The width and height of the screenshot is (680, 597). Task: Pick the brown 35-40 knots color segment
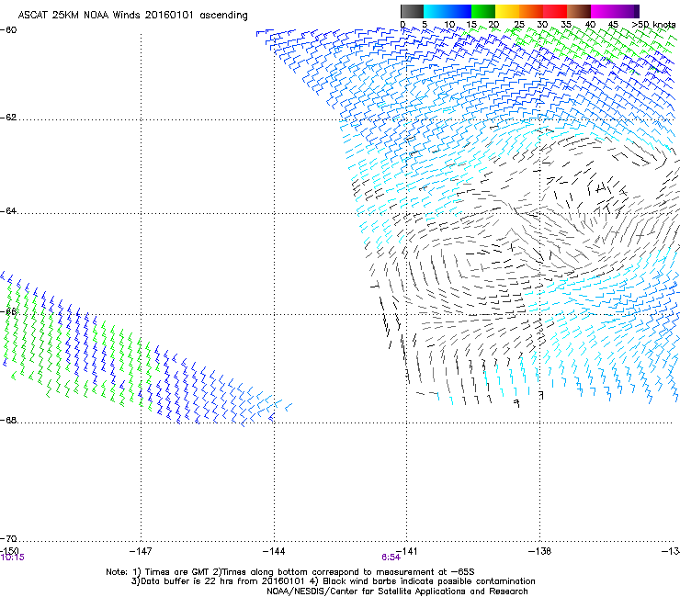click(579, 11)
